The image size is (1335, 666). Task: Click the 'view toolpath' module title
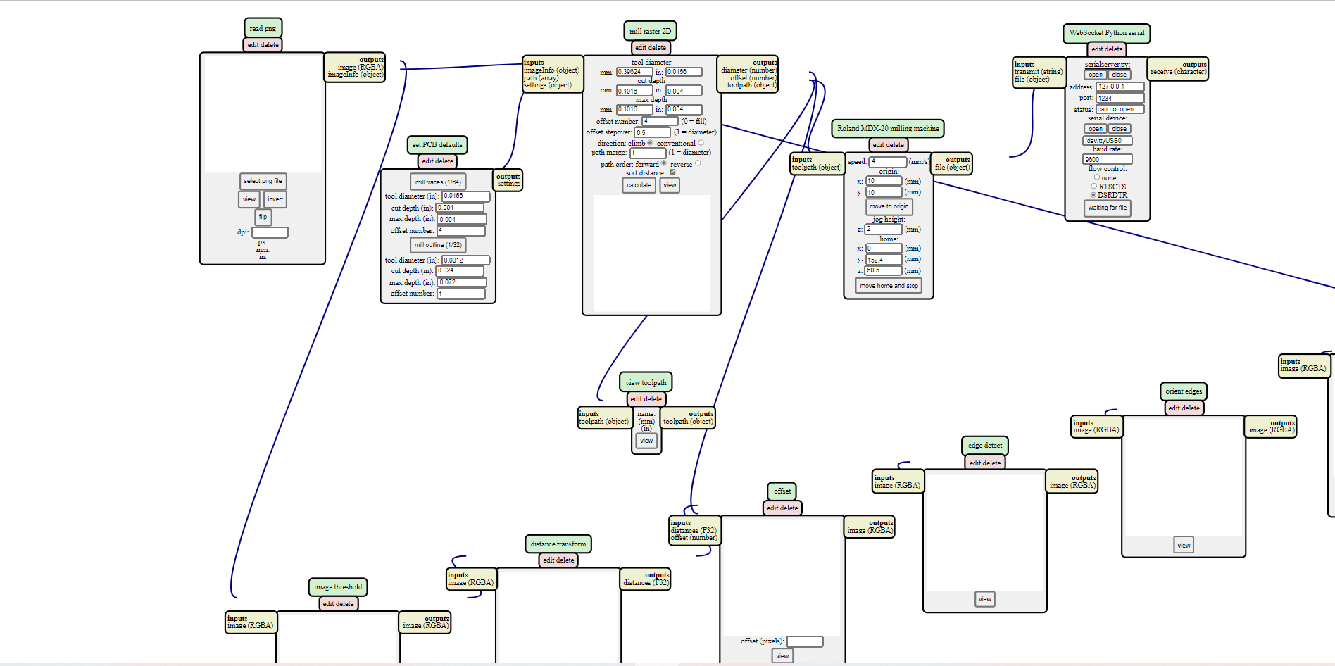tap(646, 382)
